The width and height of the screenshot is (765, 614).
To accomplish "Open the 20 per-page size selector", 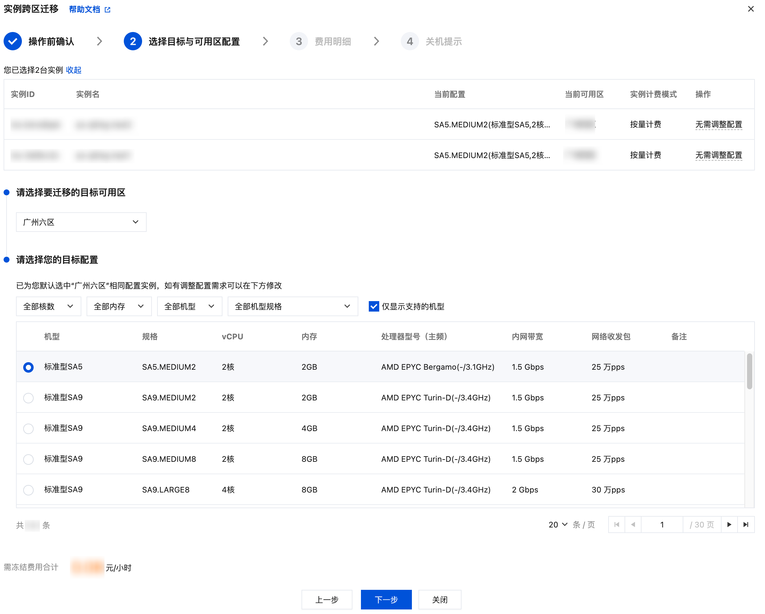I will 558,524.
